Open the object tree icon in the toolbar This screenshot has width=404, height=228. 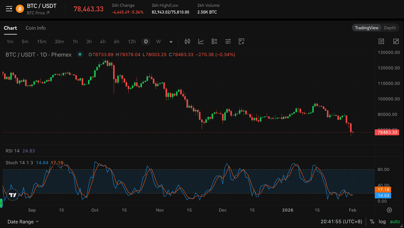[x=214, y=41]
